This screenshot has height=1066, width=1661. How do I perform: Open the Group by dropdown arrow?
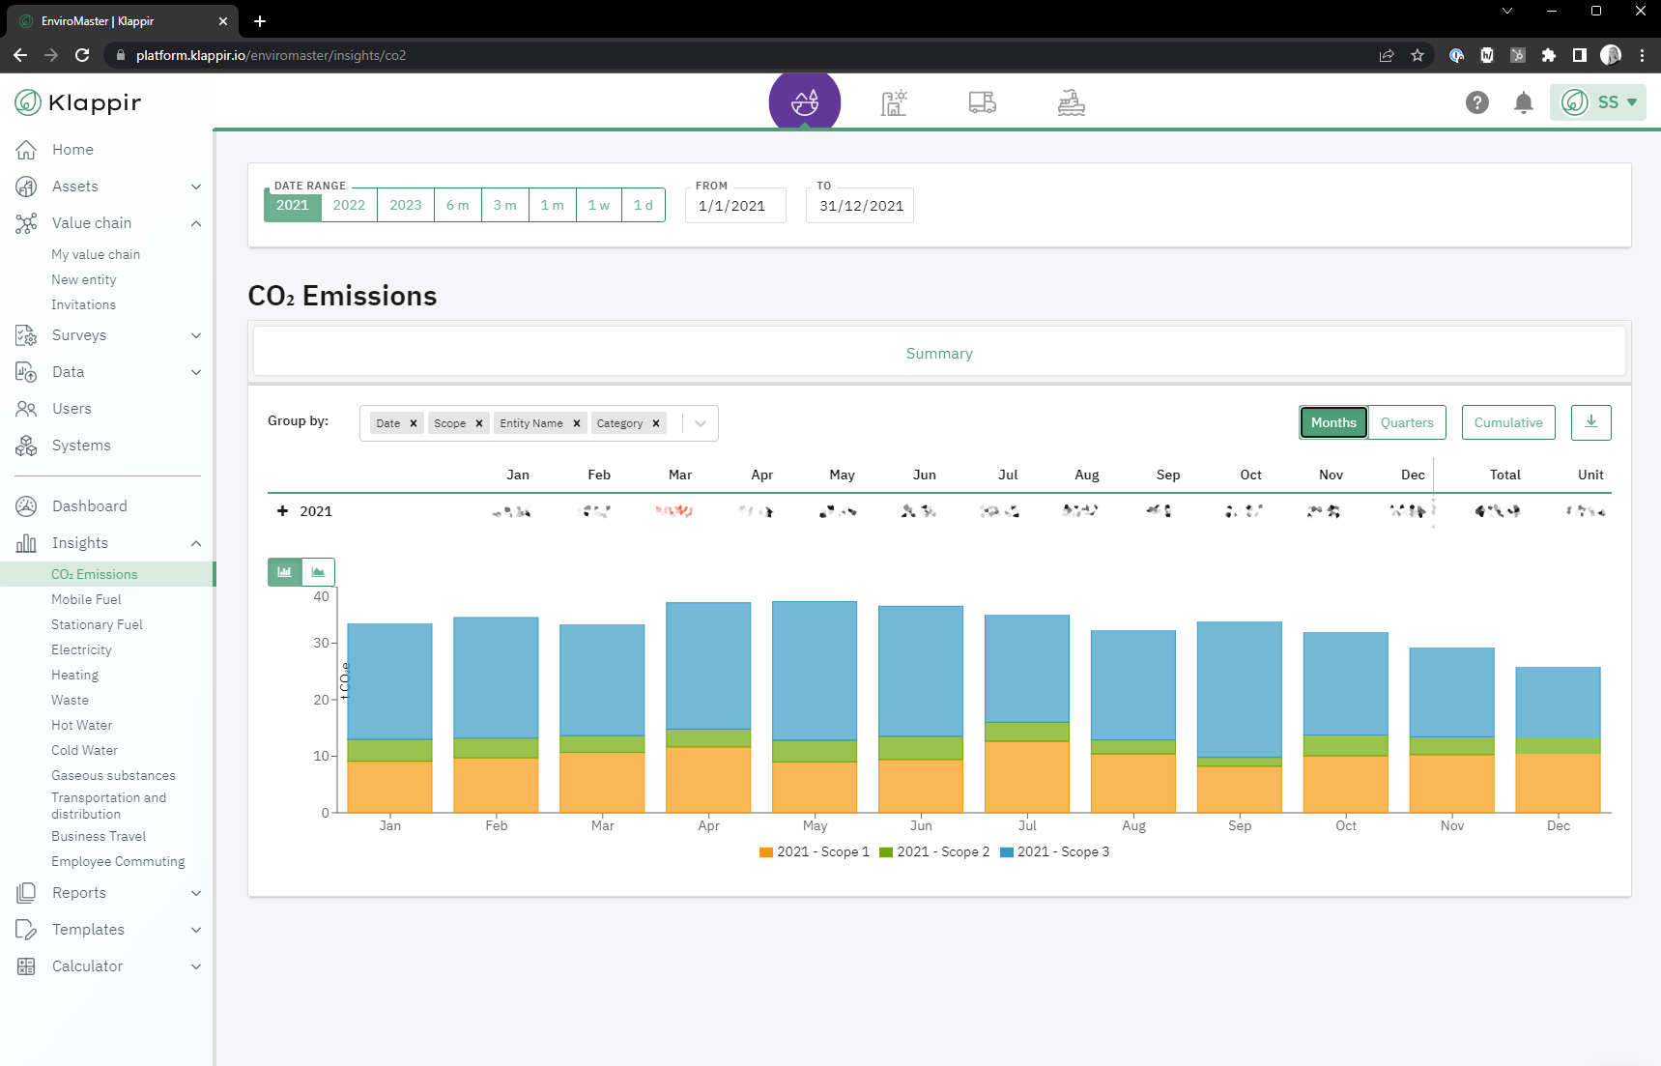701,423
